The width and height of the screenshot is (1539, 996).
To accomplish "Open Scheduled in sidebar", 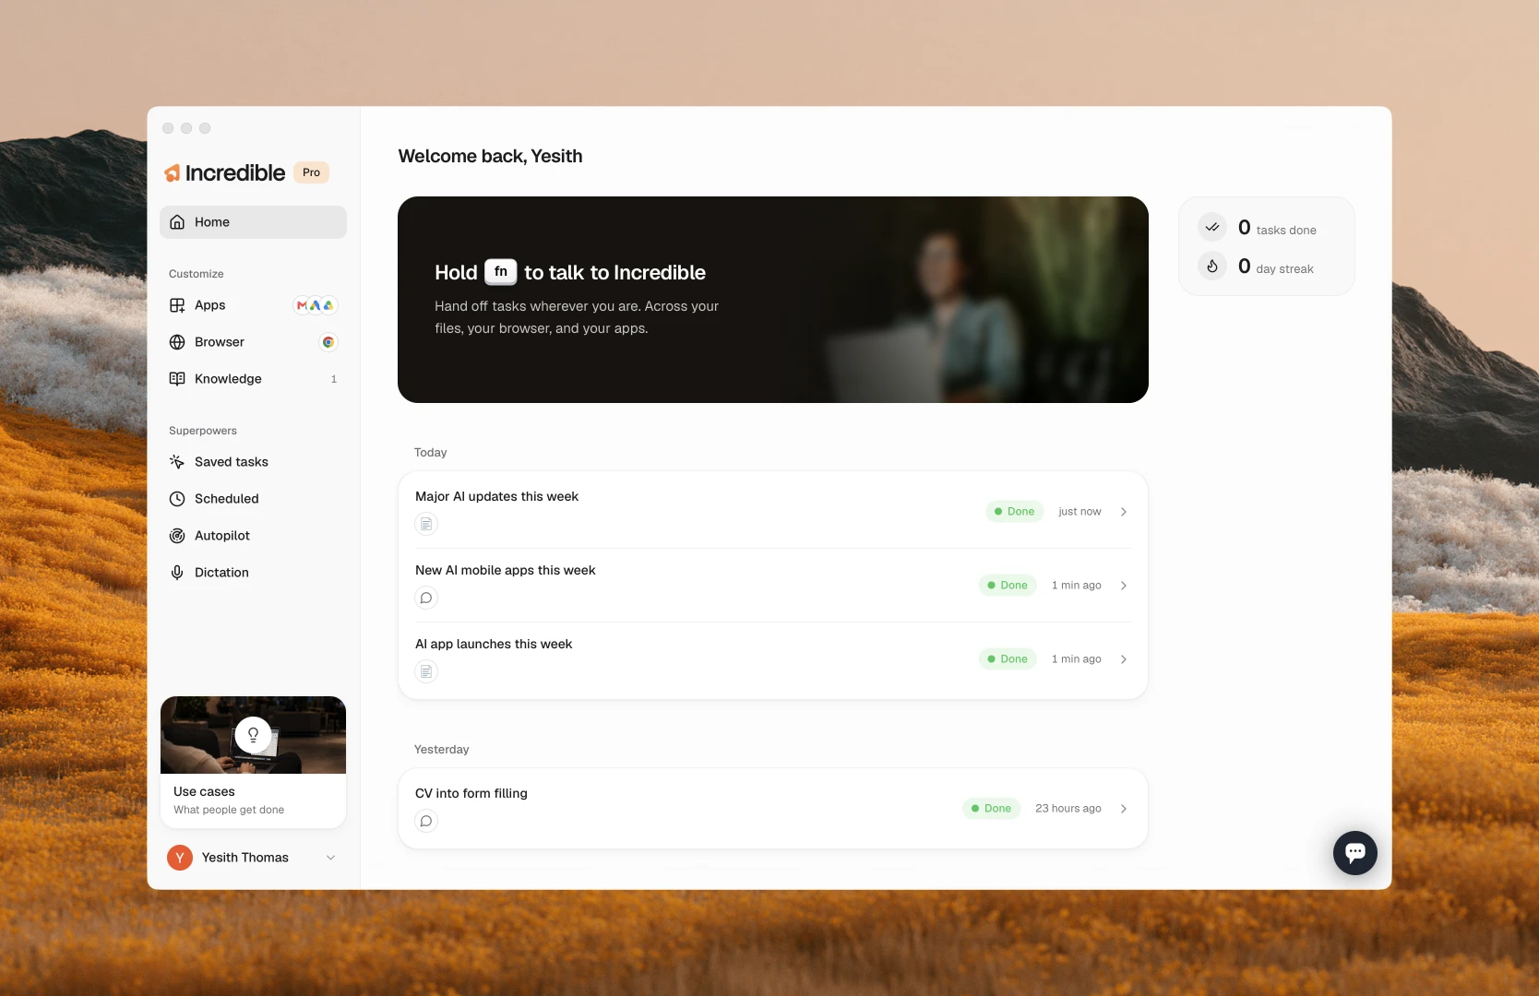I will [253, 499].
